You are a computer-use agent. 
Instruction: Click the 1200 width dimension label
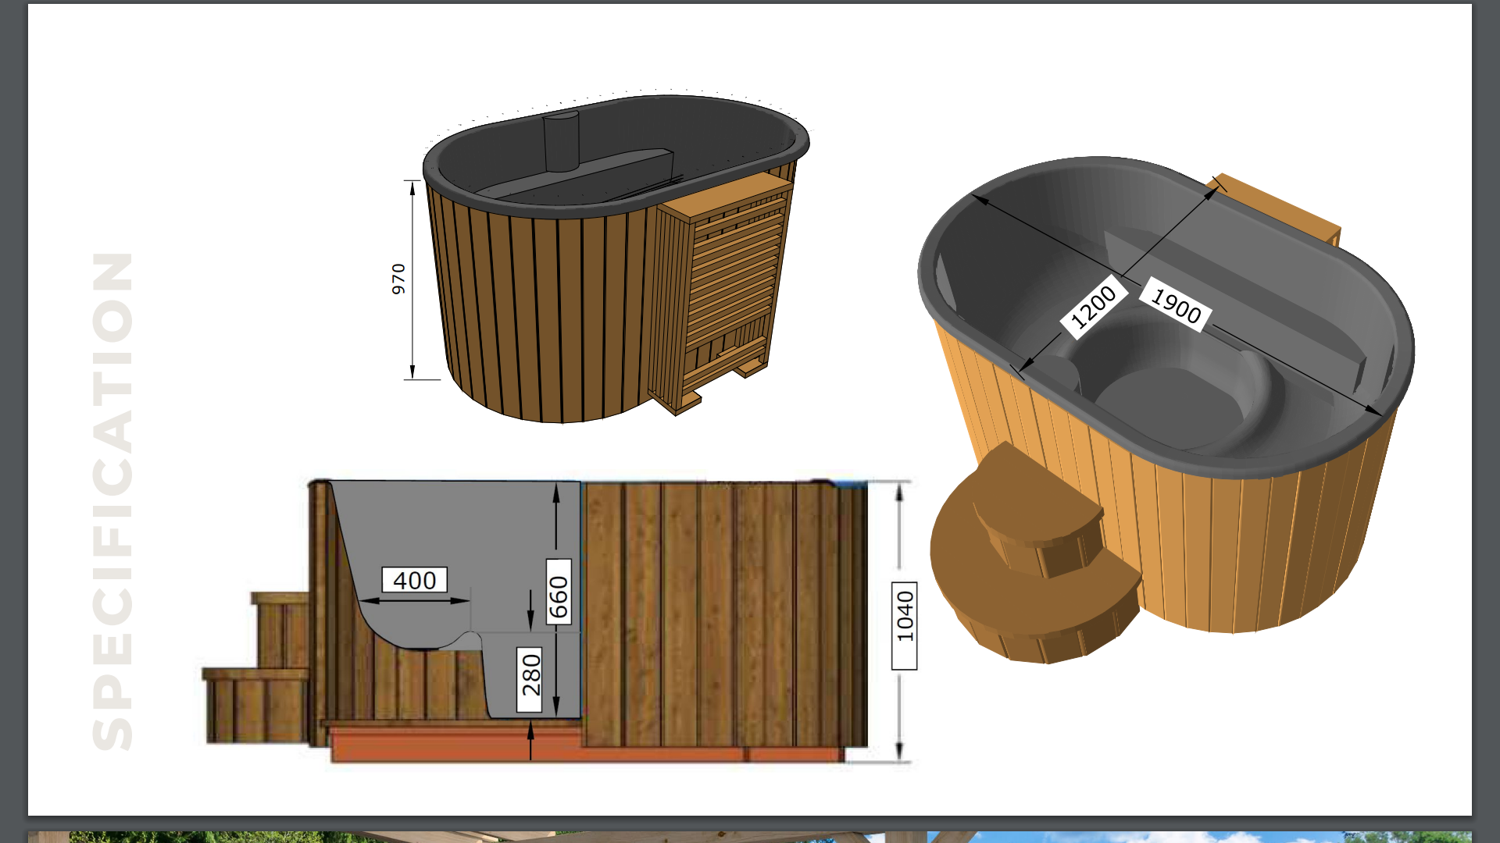point(1094,306)
